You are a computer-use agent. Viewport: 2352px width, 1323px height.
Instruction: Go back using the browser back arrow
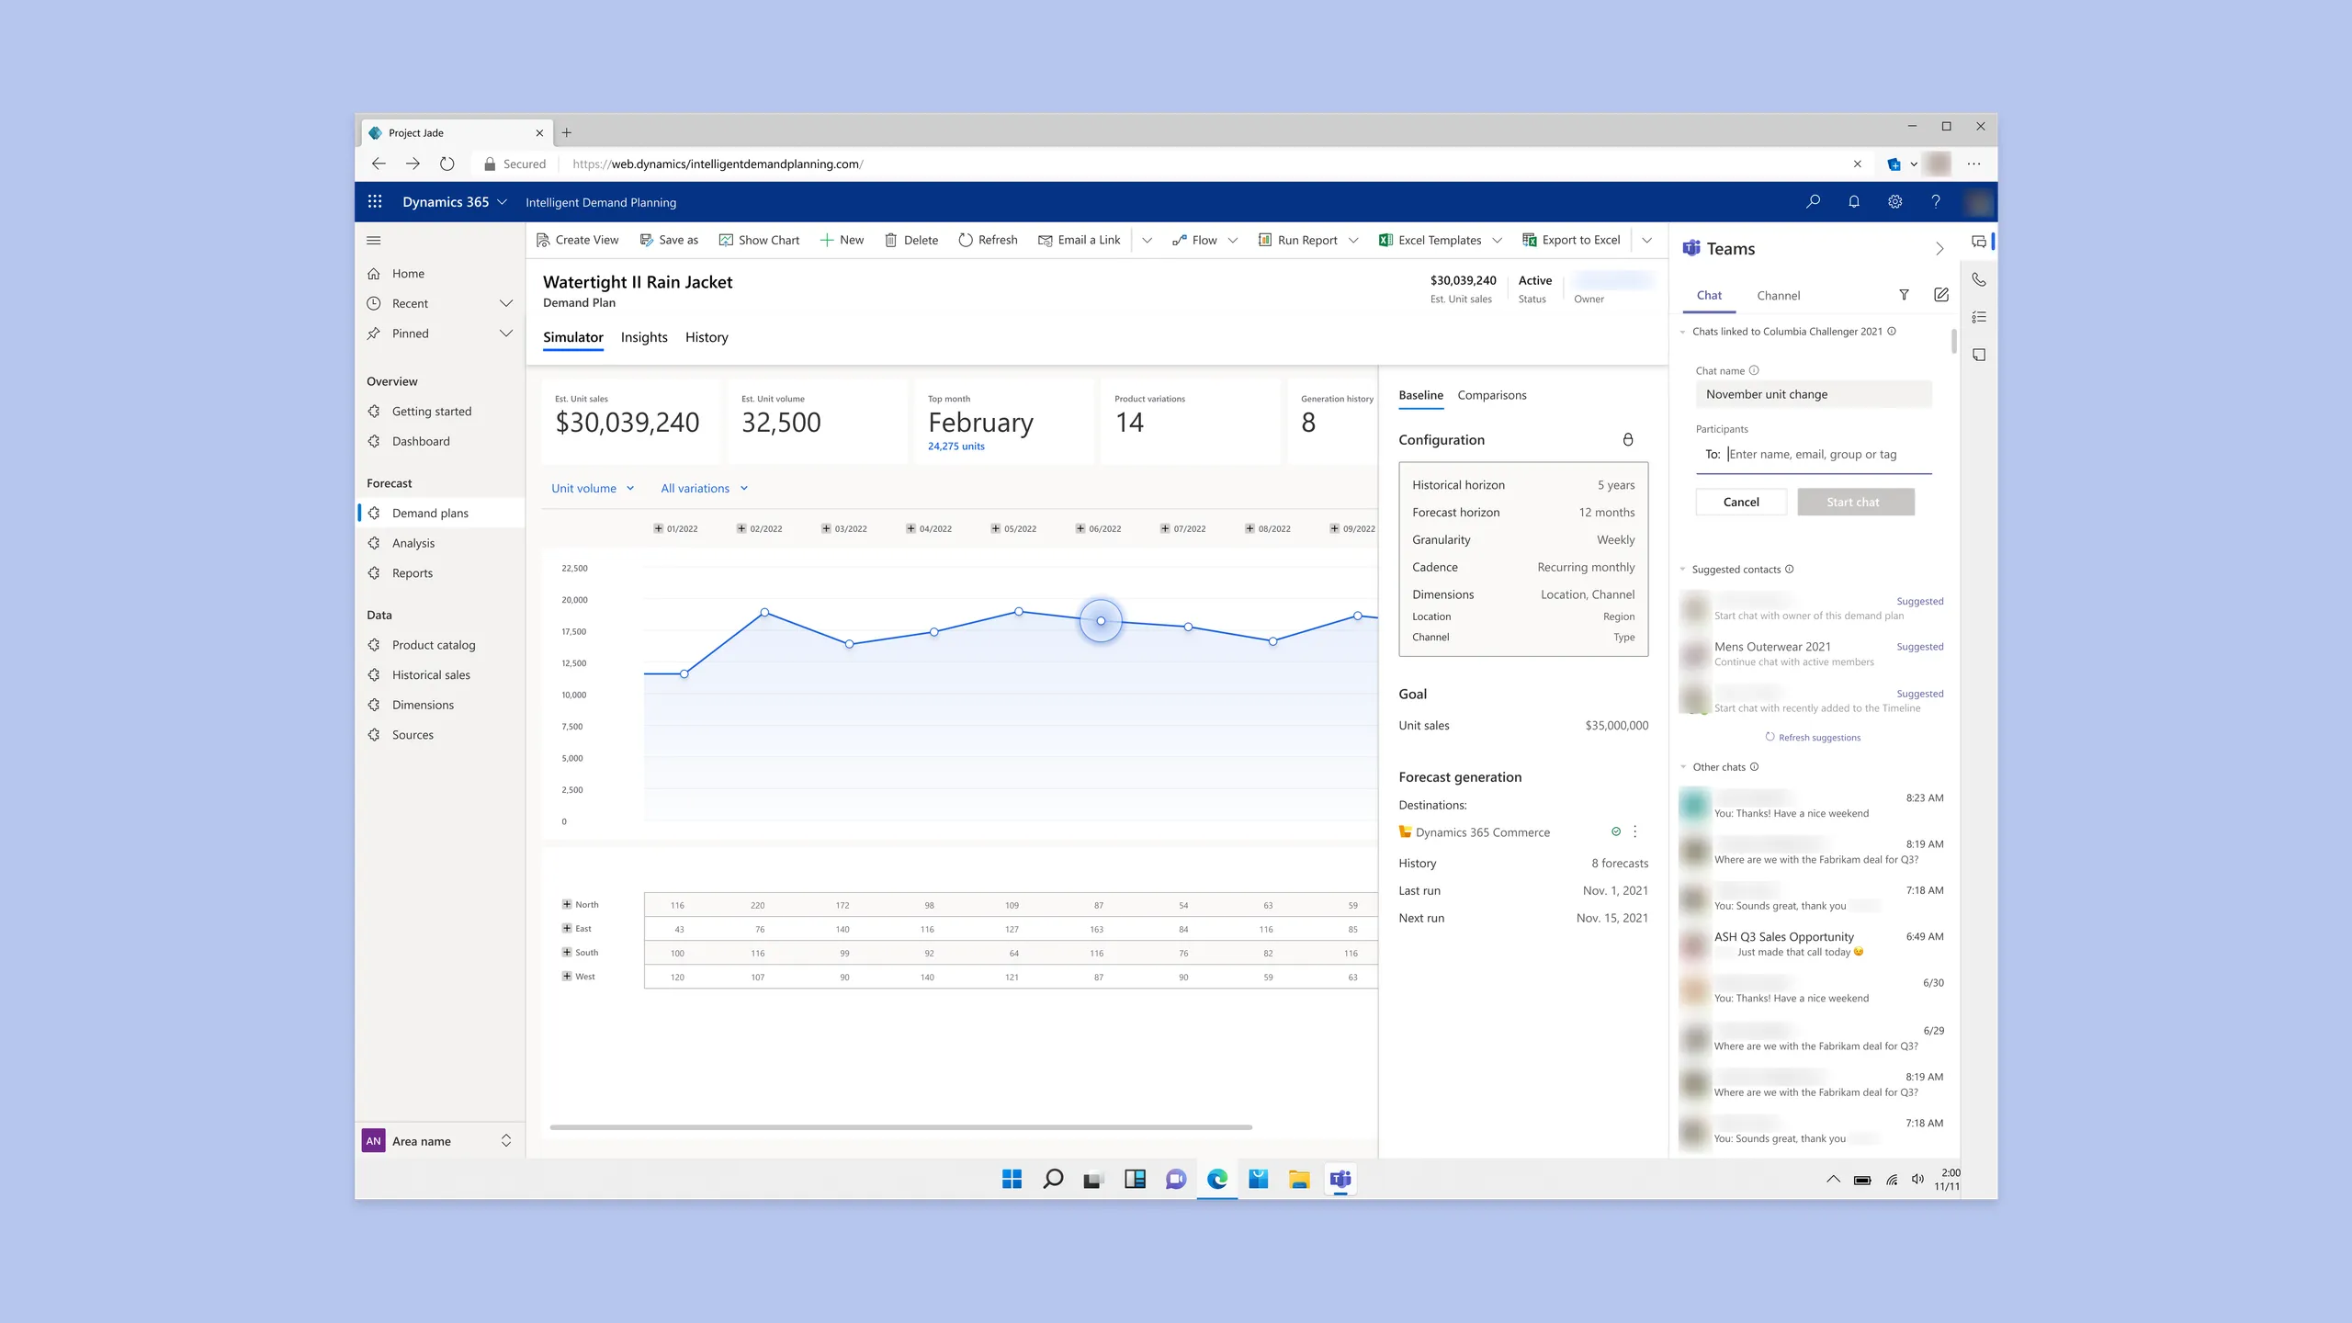379,164
